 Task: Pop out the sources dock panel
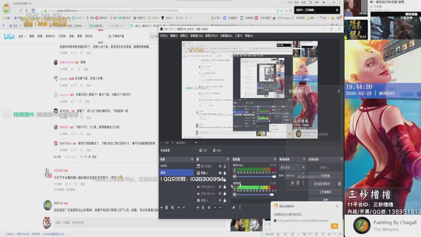click(228, 160)
